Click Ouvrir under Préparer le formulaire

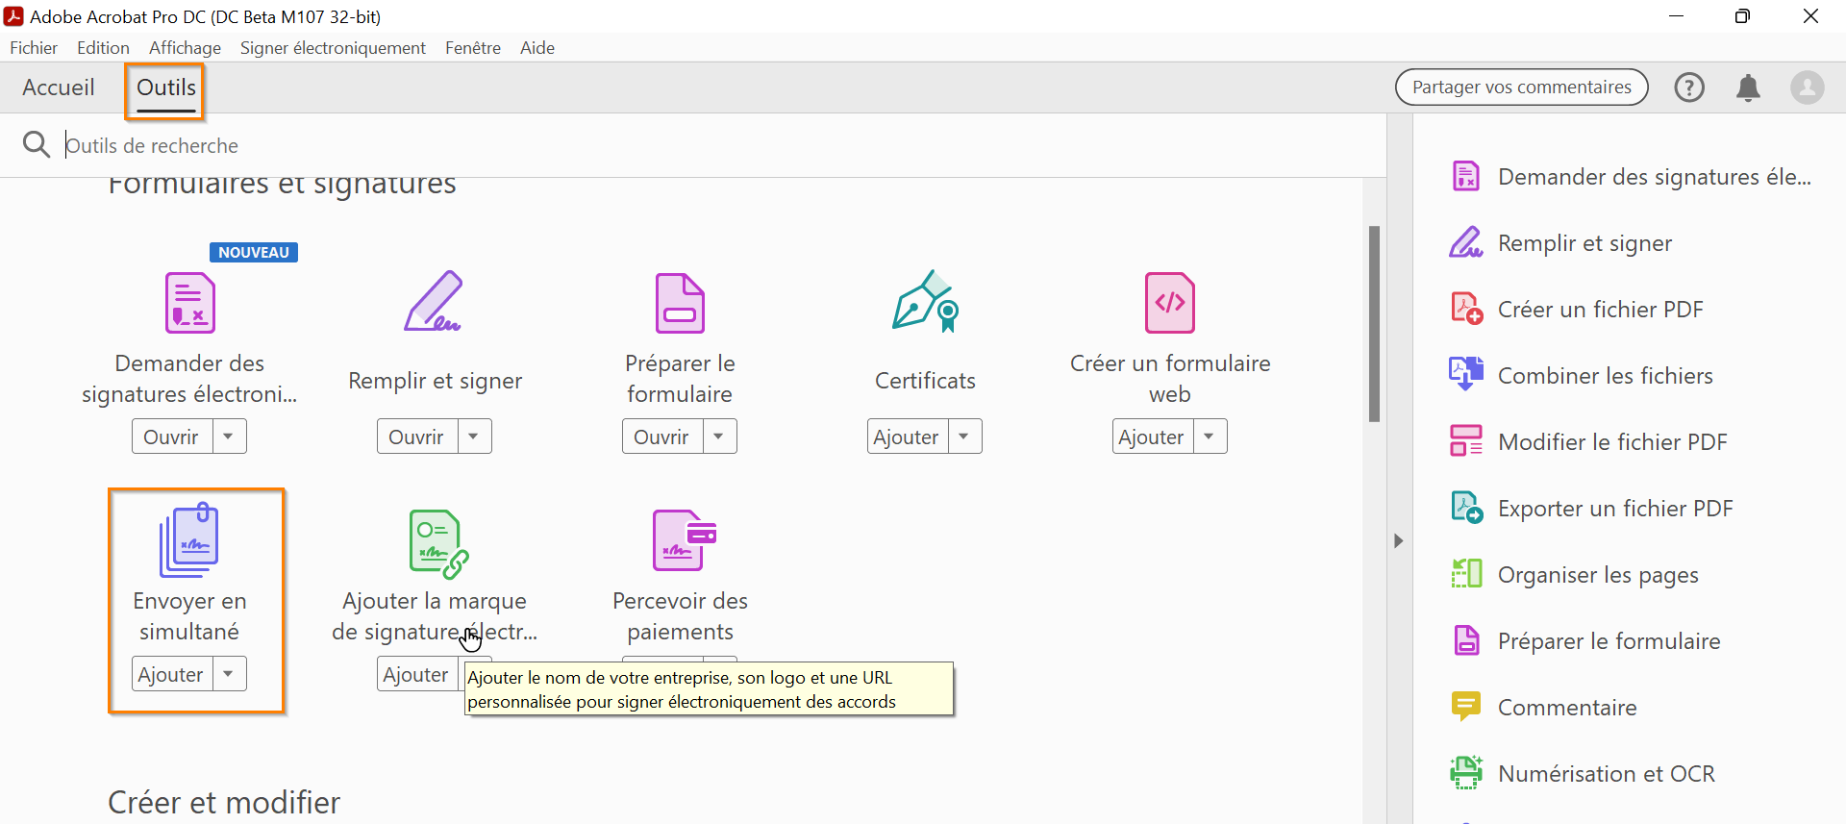pyautogui.click(x=662, y=437)
